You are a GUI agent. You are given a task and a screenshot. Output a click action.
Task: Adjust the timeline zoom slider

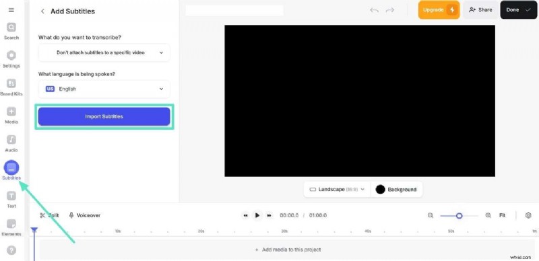459,216
